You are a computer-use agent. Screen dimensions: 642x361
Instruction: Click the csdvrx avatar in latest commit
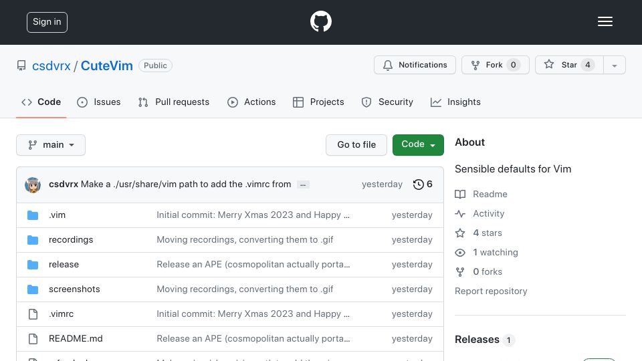tap(33, 185)
